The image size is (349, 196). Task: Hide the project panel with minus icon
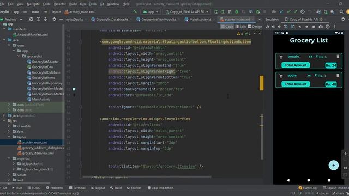click(x=61, y=20)
